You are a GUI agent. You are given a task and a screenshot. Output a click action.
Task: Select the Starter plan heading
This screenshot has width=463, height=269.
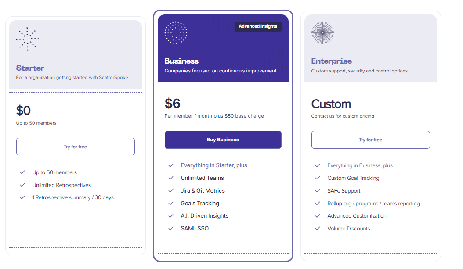[x=30, y=68]
